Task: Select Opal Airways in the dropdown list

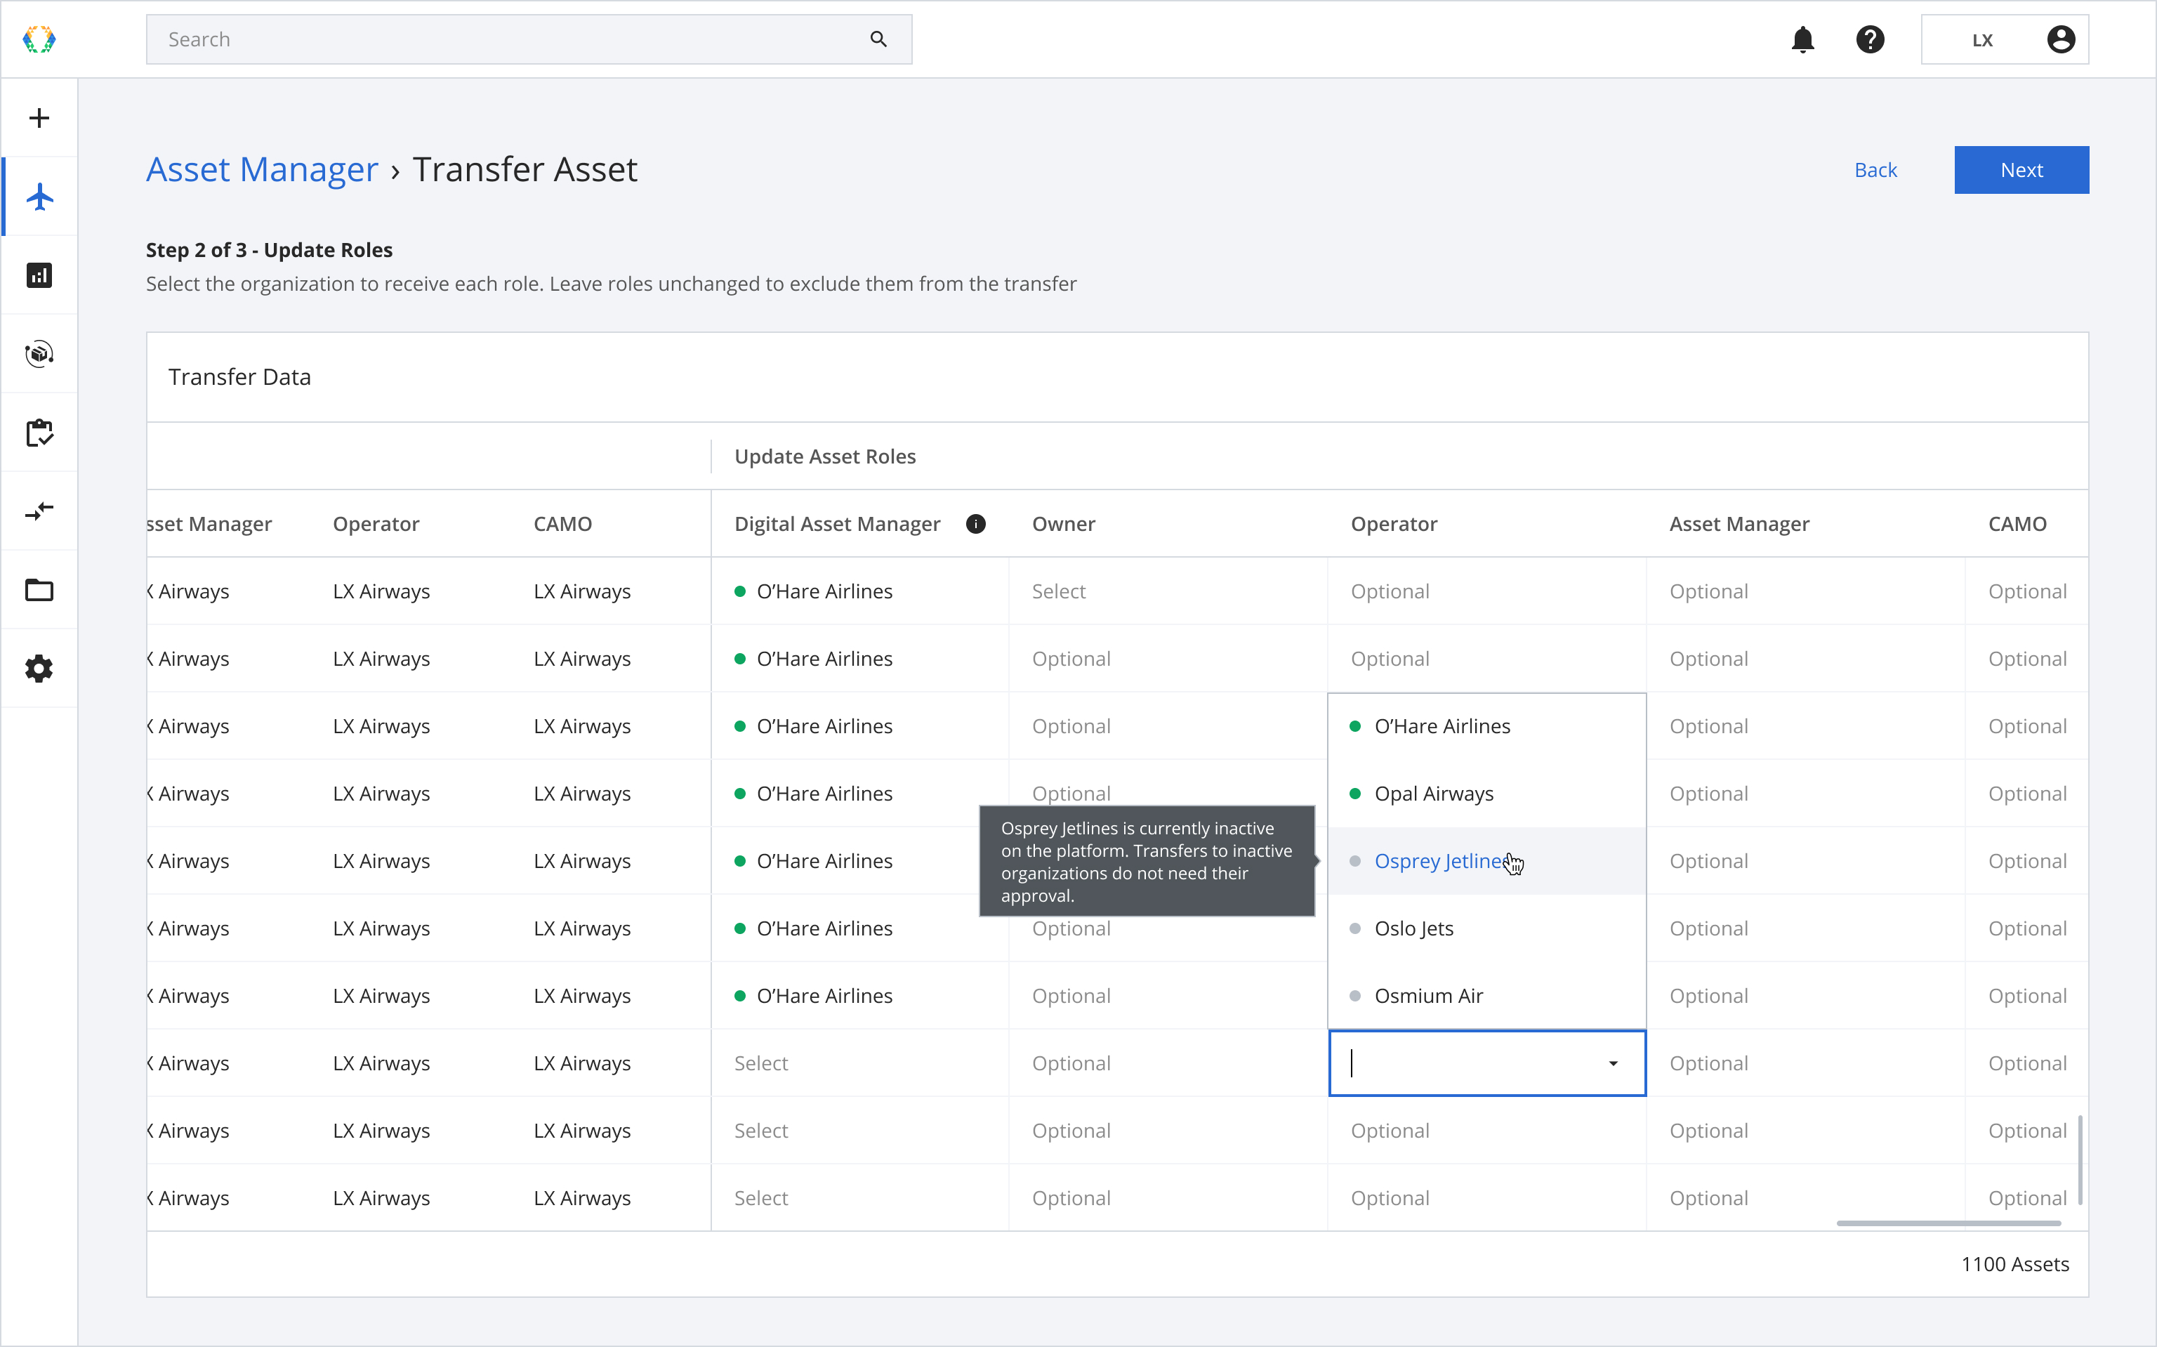Action: (x=1486, y=794)
